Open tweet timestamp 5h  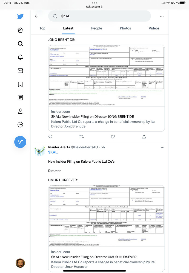pos(103,147)
